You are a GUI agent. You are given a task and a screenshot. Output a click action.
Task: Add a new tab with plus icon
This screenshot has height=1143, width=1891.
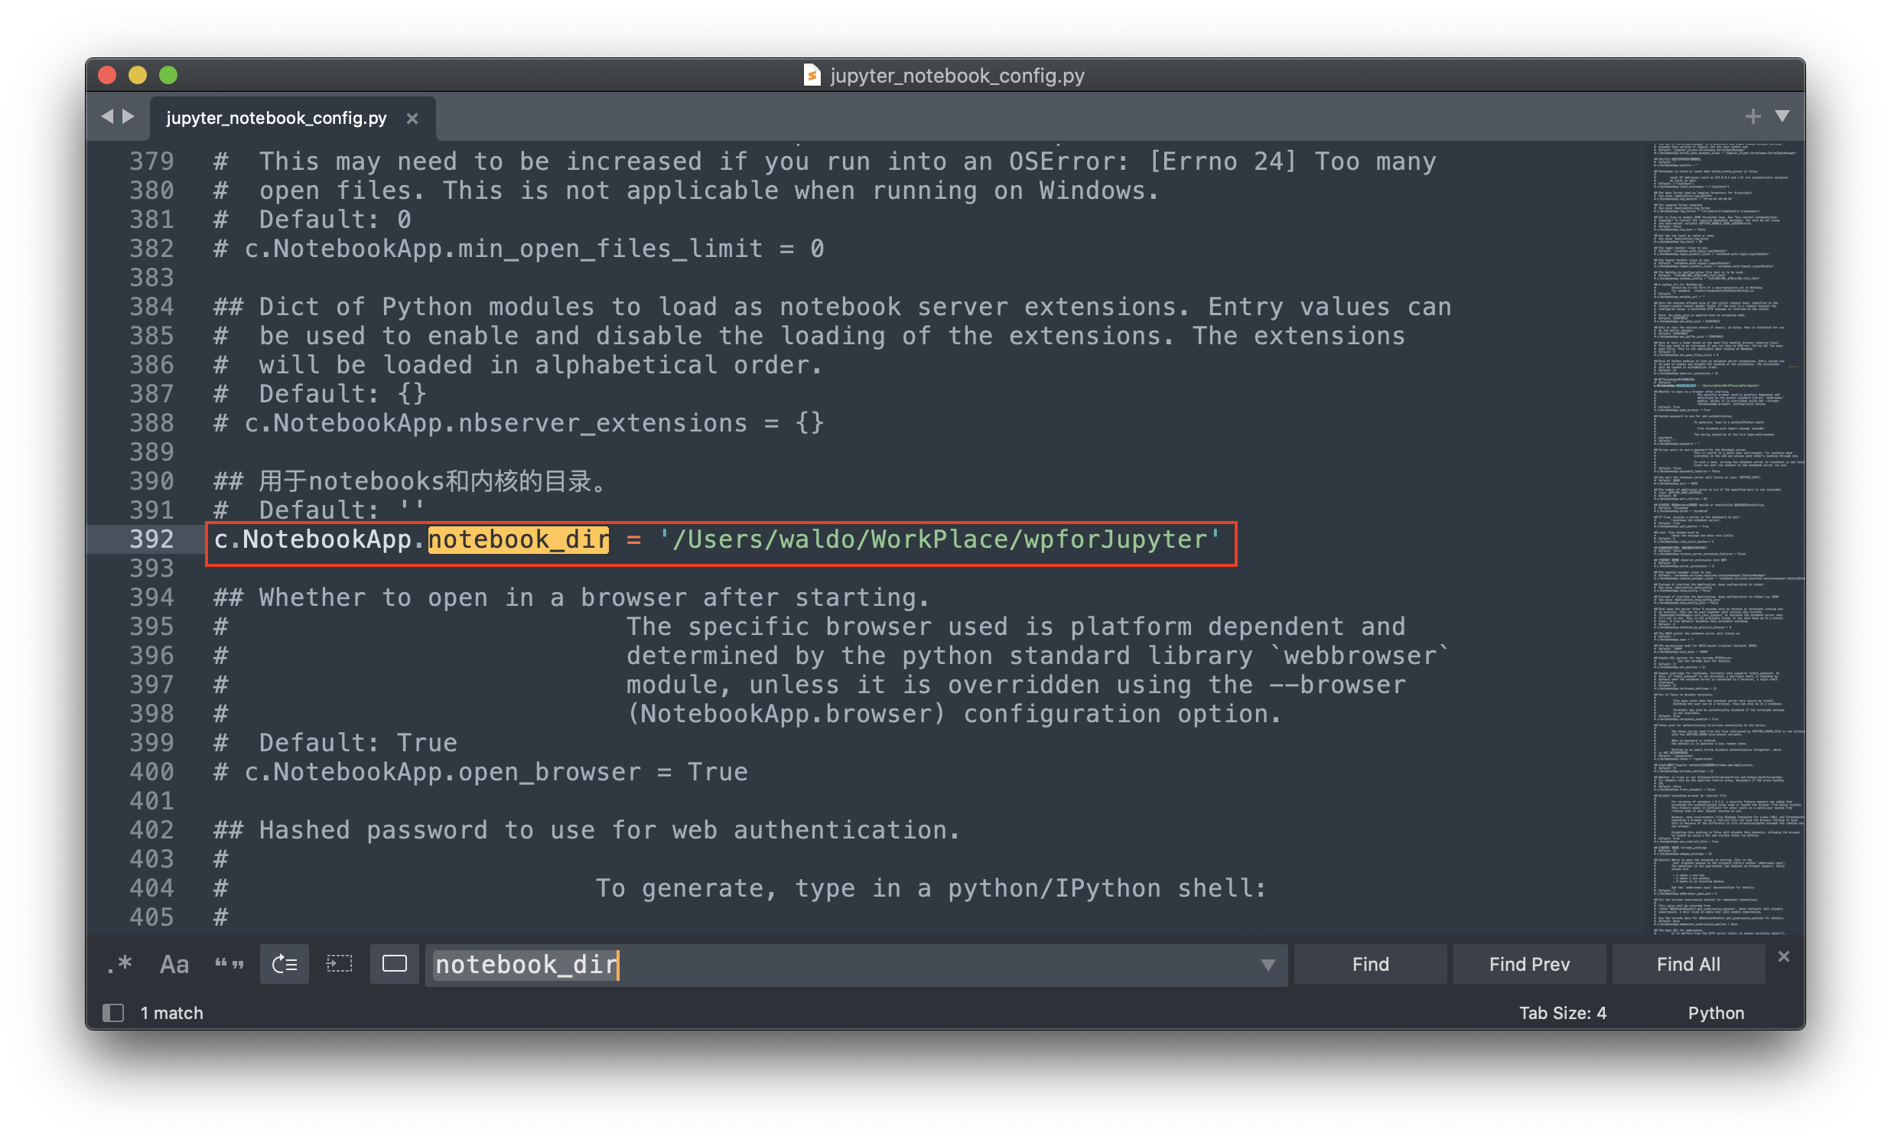[x=1752, y=117]
